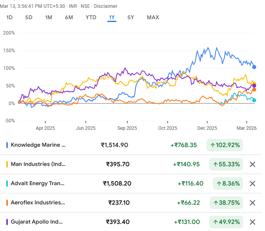
Task: Click the blue Knowledge Marine color bar
Action: pos(7,145)
